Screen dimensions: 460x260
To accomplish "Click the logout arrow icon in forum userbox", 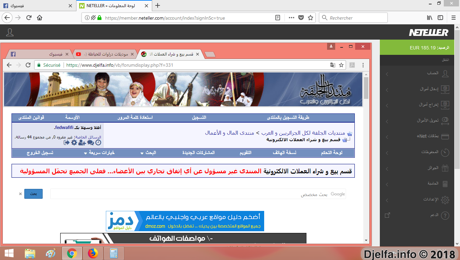I will click(67, 143).
